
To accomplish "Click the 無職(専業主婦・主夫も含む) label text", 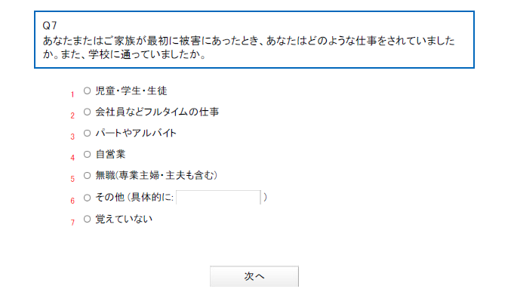I will tap(156, 175).
